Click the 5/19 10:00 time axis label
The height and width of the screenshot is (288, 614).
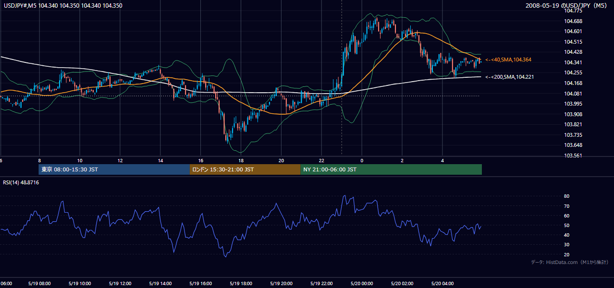80,283
